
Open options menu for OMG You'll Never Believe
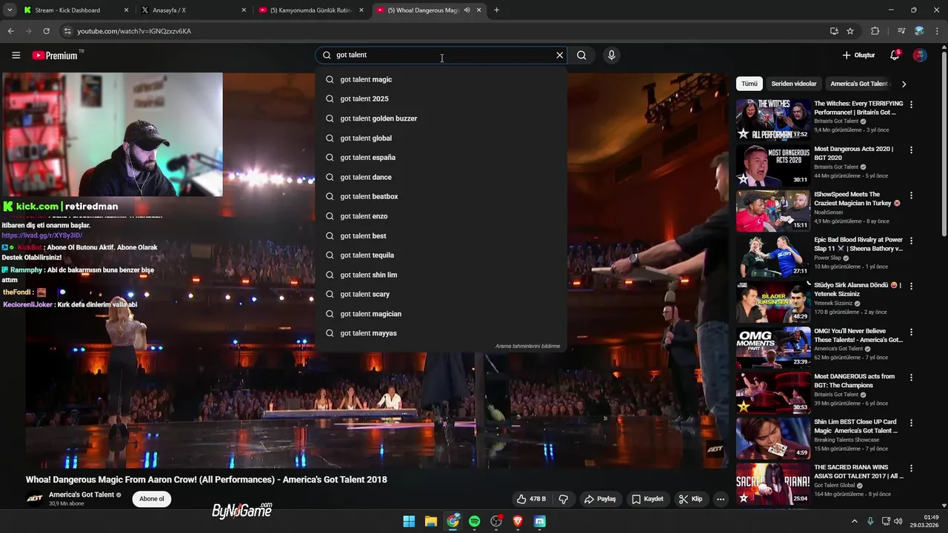[x=911, y=332]
